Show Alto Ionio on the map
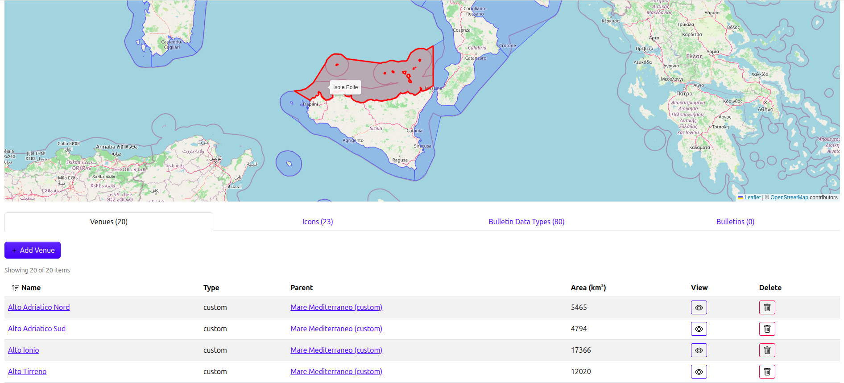Viewport: 844px width, 383px height. tap(699, 350)
